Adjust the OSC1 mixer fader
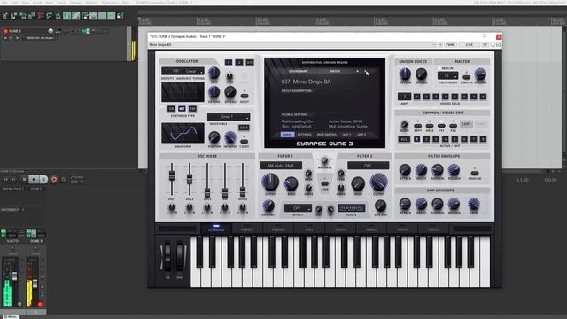Viewport: 567px width, 319px height. [172, 175]
